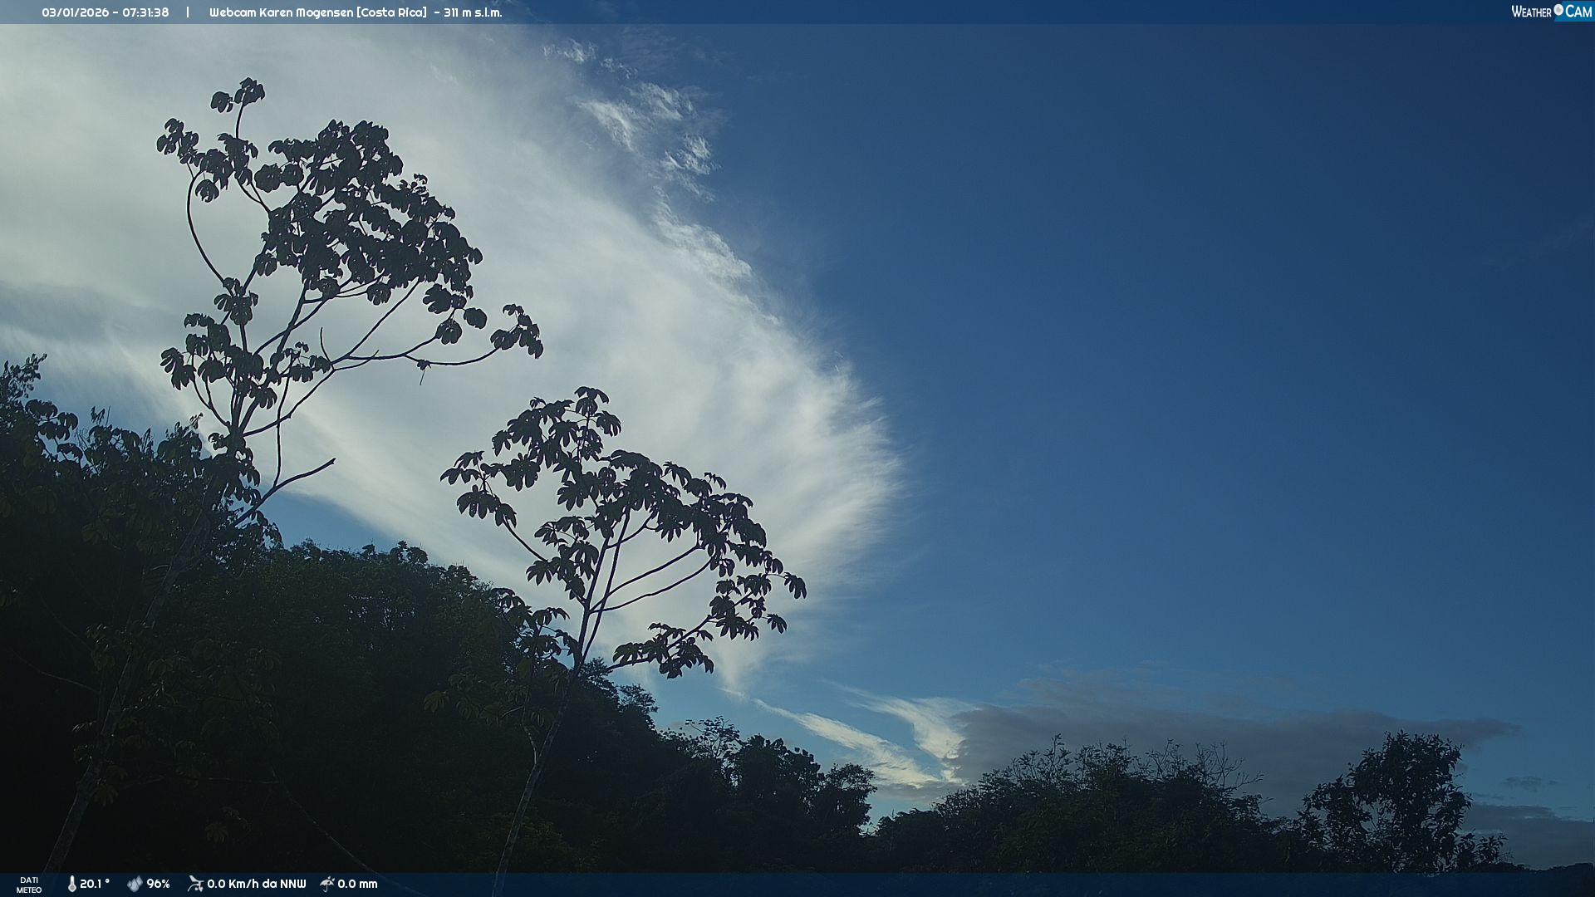The width and height of the screenshot is (1595, 897).
Task: Click the 311 m s.l.m. altitude text
Action: 473,12
